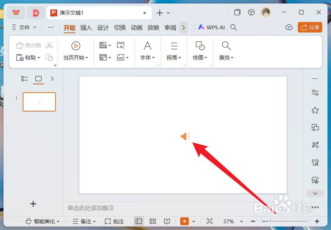Select slide 1 thumbnail
This screenshot has height=230, width=331.
[39, 102]
